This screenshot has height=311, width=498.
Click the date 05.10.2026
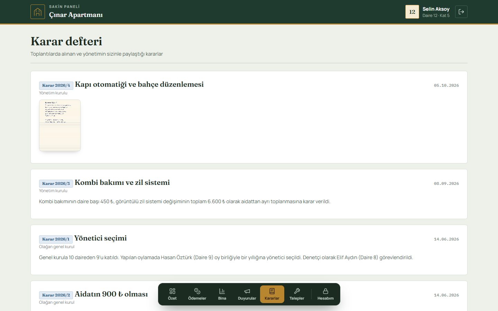[446, 85]
